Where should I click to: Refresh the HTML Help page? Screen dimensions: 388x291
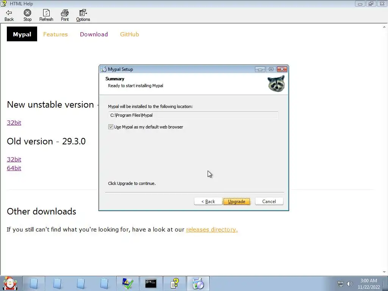click(46, 15)
